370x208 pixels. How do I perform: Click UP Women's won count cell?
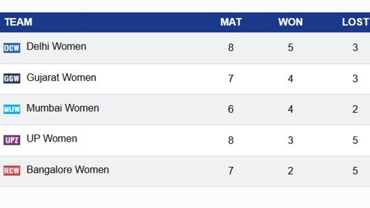[290, 140]
